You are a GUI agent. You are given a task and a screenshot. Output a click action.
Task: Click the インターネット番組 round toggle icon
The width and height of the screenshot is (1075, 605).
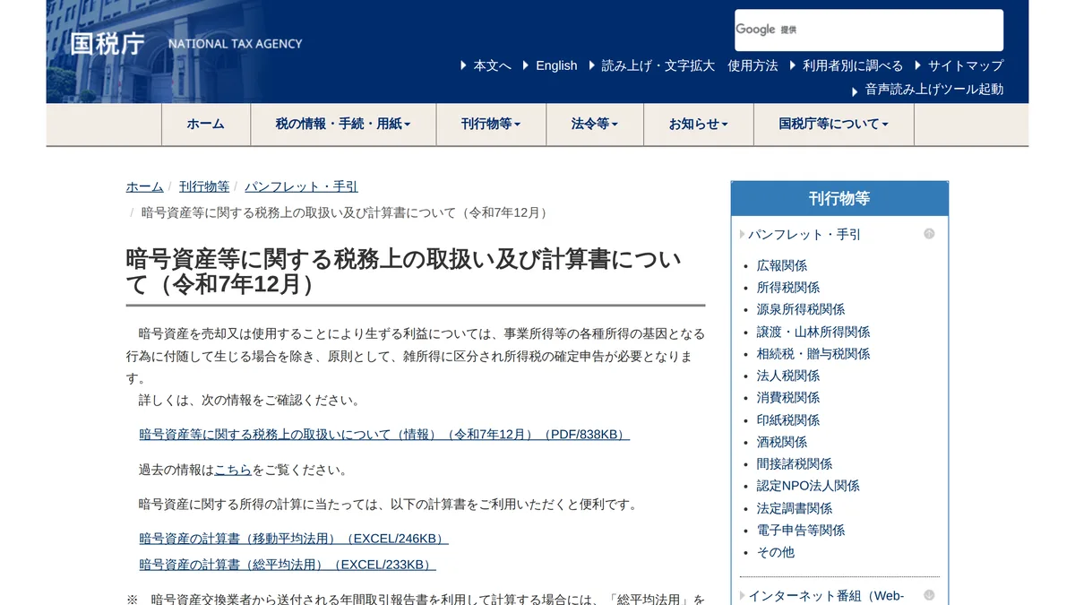tap(929, 595)
